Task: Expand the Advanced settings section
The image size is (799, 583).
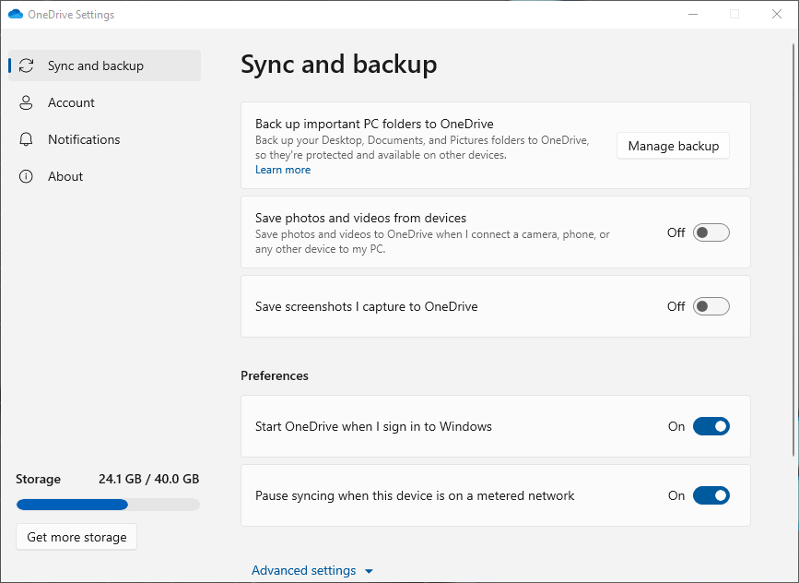Action: (x=304, y=571)
